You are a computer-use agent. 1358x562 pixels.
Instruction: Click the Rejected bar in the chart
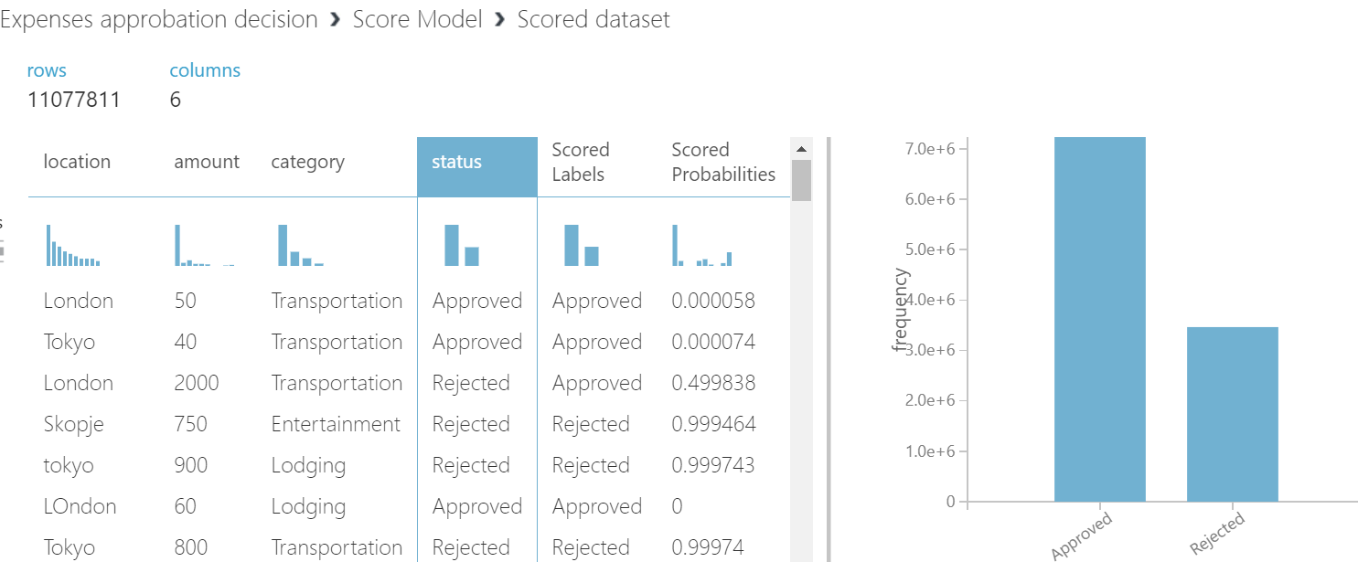[1232, 414]
